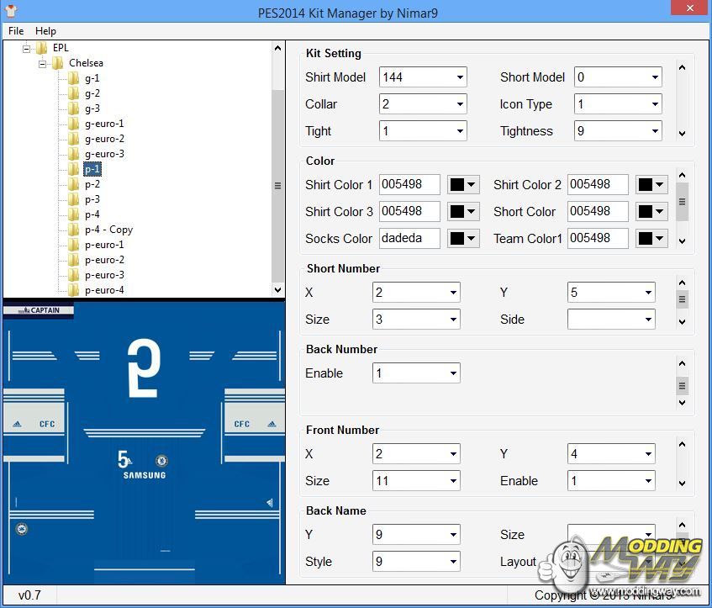Open the Help menu
This screenshot has height=608, width=712.
point(45,31)
